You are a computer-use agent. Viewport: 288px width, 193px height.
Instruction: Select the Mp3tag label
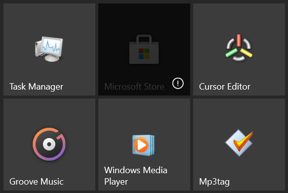pyautogui.click(x=214, y=182)
